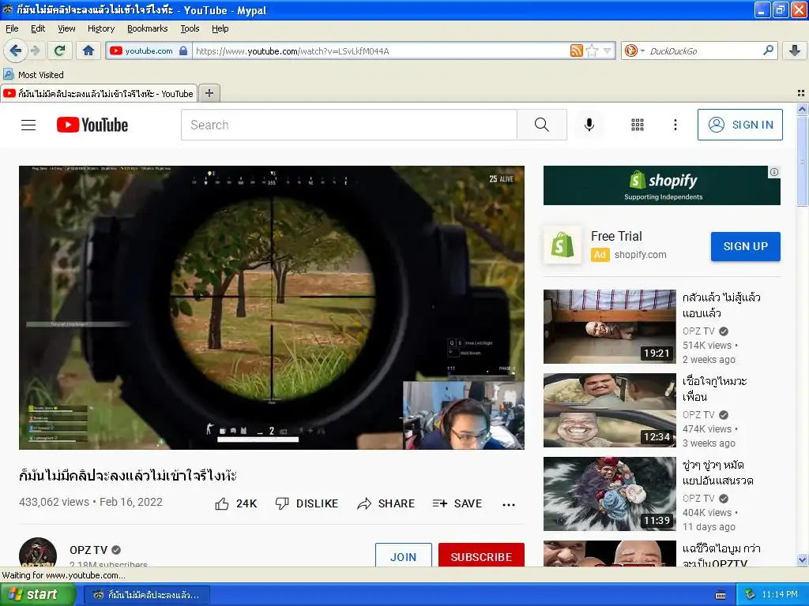Open the YouTube apps grid icon
Viewport: 809px width, 606px height.
[638, 125]
